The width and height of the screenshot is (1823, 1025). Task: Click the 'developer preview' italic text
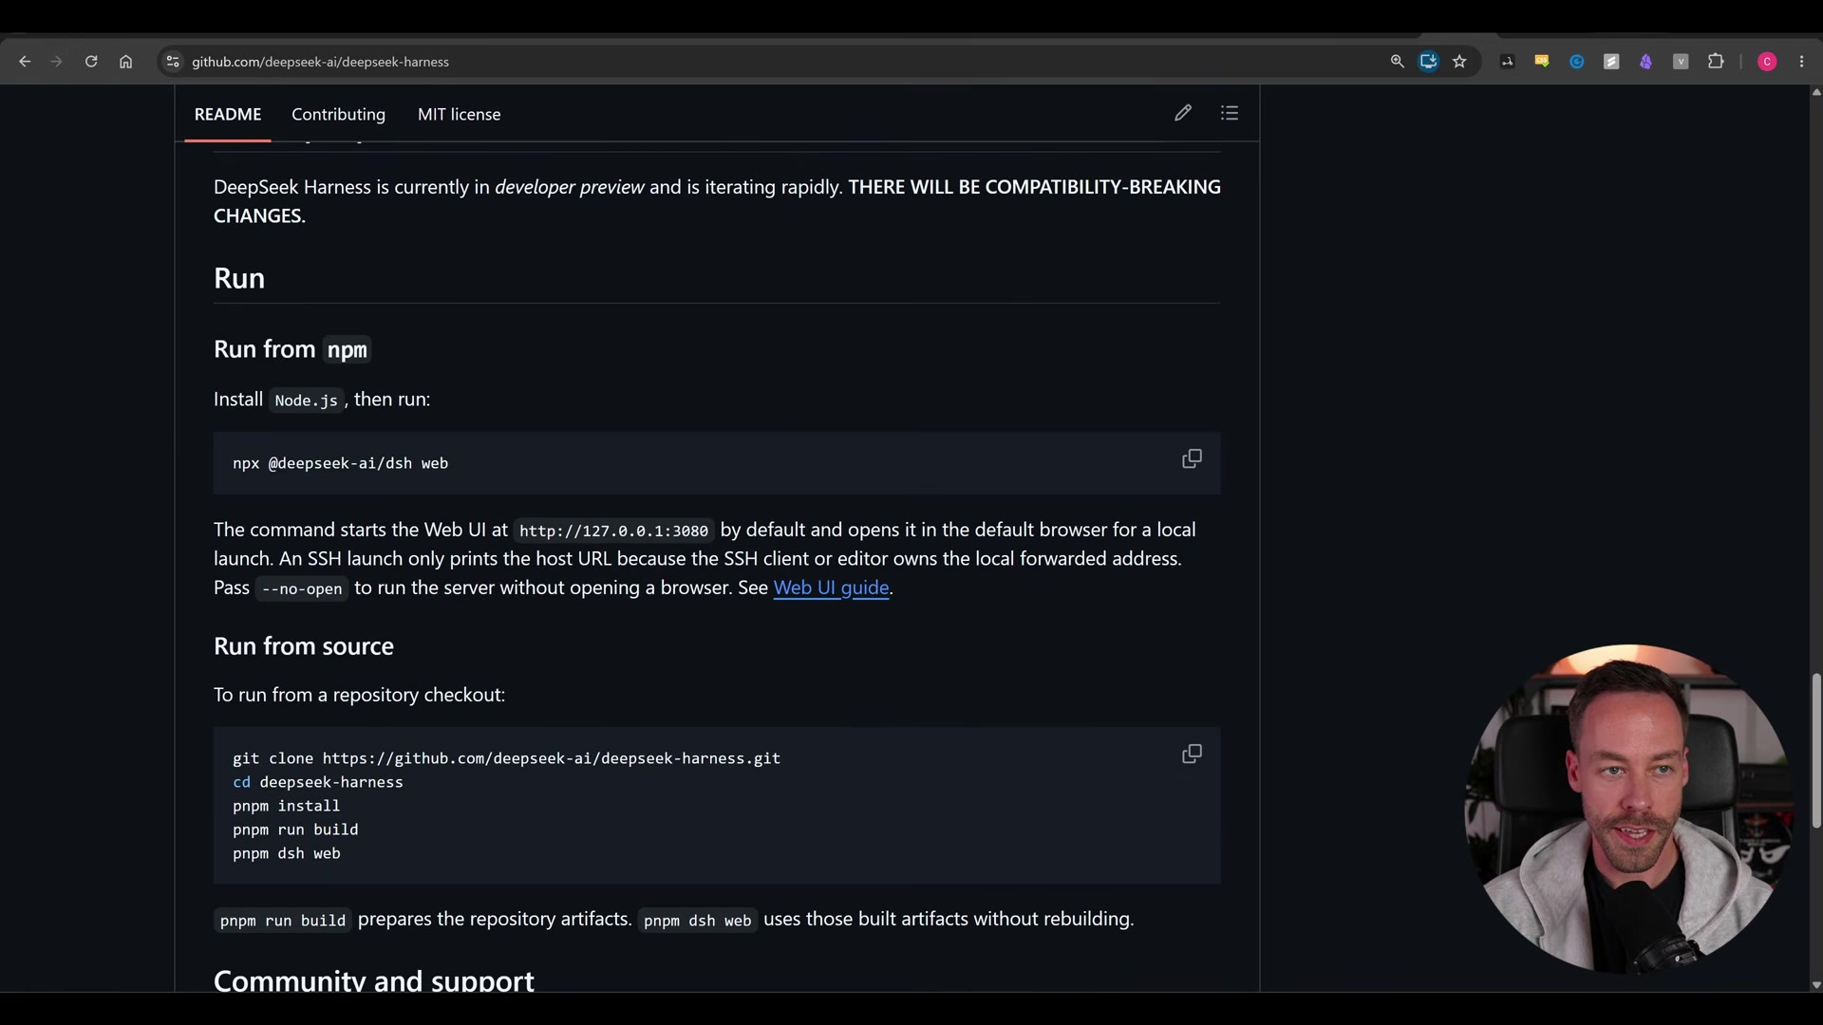(570, 187)
